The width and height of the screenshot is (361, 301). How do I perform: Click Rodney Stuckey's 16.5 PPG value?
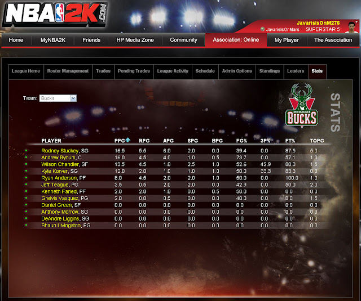[x=120, y=151]
